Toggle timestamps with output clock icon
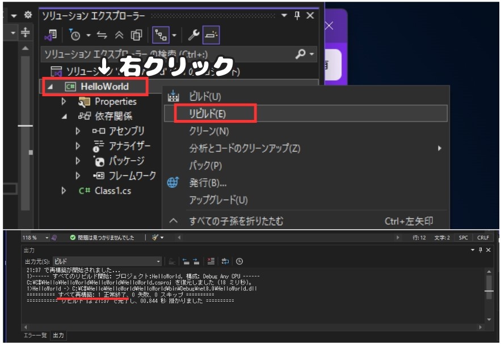The image size is (501, 344). [239, 261]
